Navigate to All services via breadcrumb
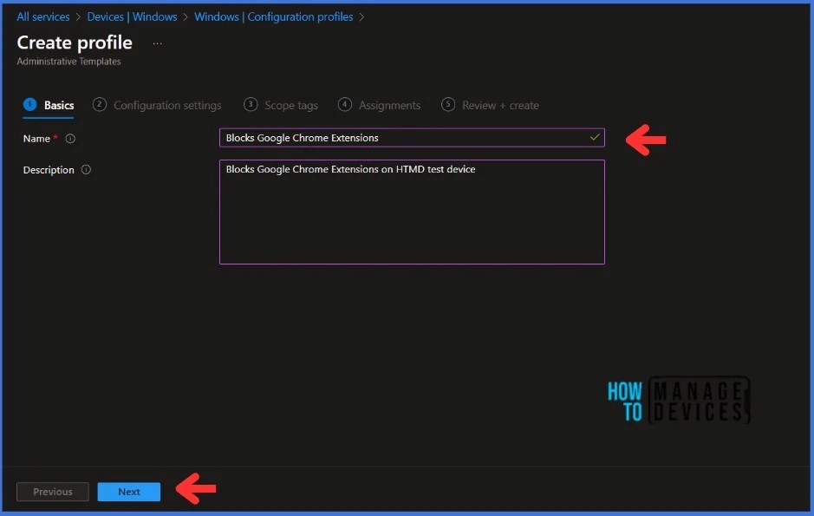 coord(42,16)
